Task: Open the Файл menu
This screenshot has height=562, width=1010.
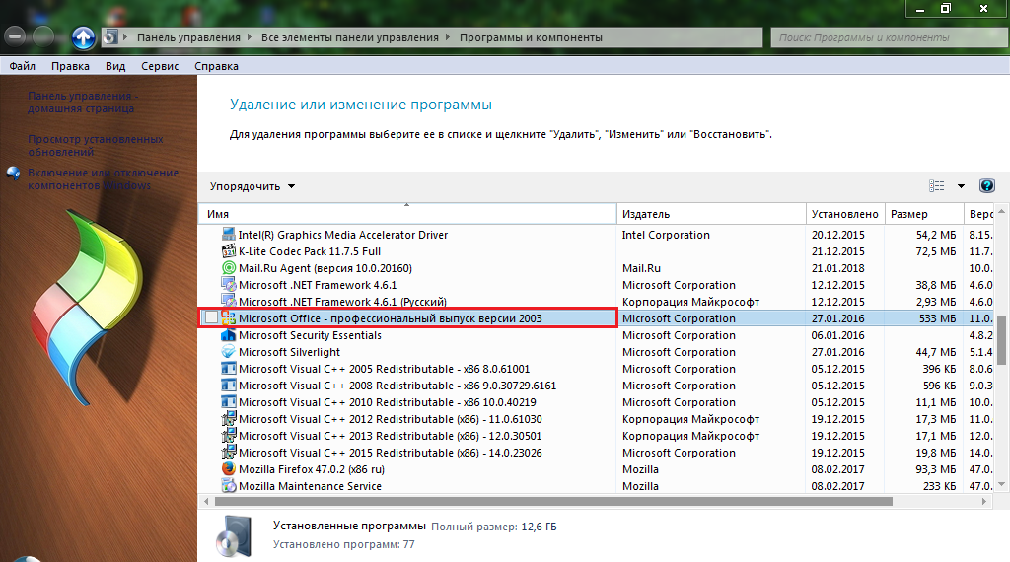Action: click(x=22, y=66)
